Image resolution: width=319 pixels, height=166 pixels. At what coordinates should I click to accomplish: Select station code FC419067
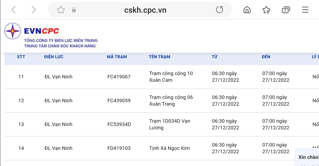click(119, 77)
